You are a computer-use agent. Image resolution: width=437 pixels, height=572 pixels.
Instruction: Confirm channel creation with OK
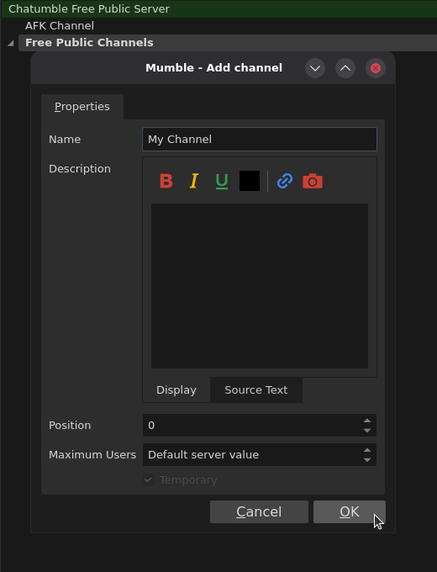coord(349,511)
